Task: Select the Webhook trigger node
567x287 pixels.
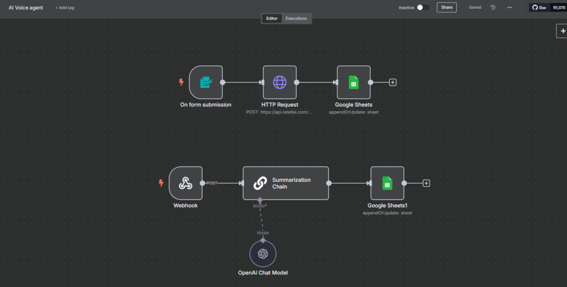Action: click(185, 183)
